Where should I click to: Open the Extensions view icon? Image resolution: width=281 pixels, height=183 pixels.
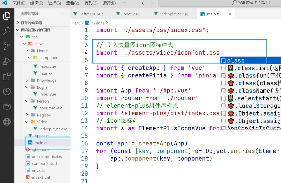coord(7,76)
